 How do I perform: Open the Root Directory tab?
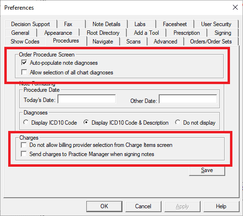coord(103,33)
